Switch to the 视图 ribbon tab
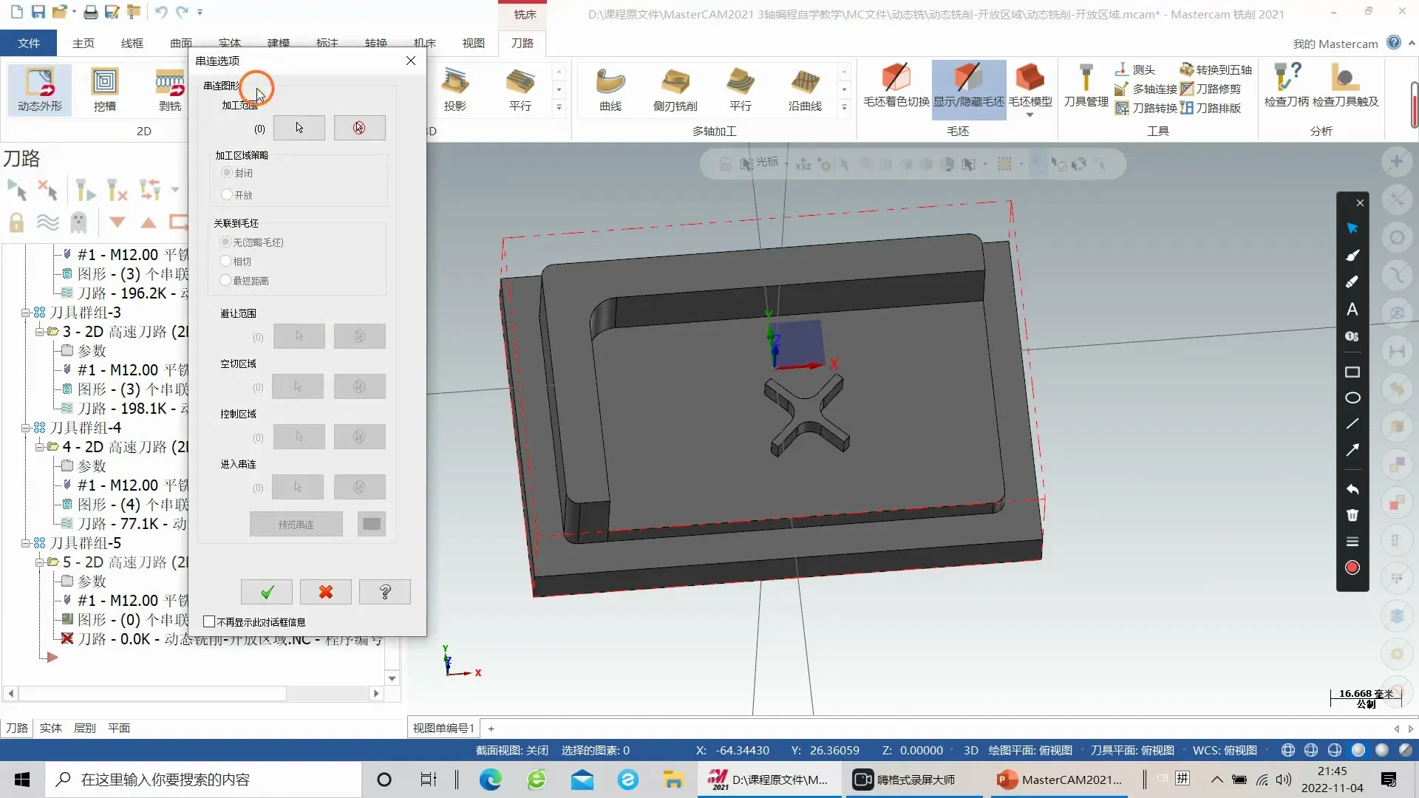 pyautogui.click(x=473, y=43)
